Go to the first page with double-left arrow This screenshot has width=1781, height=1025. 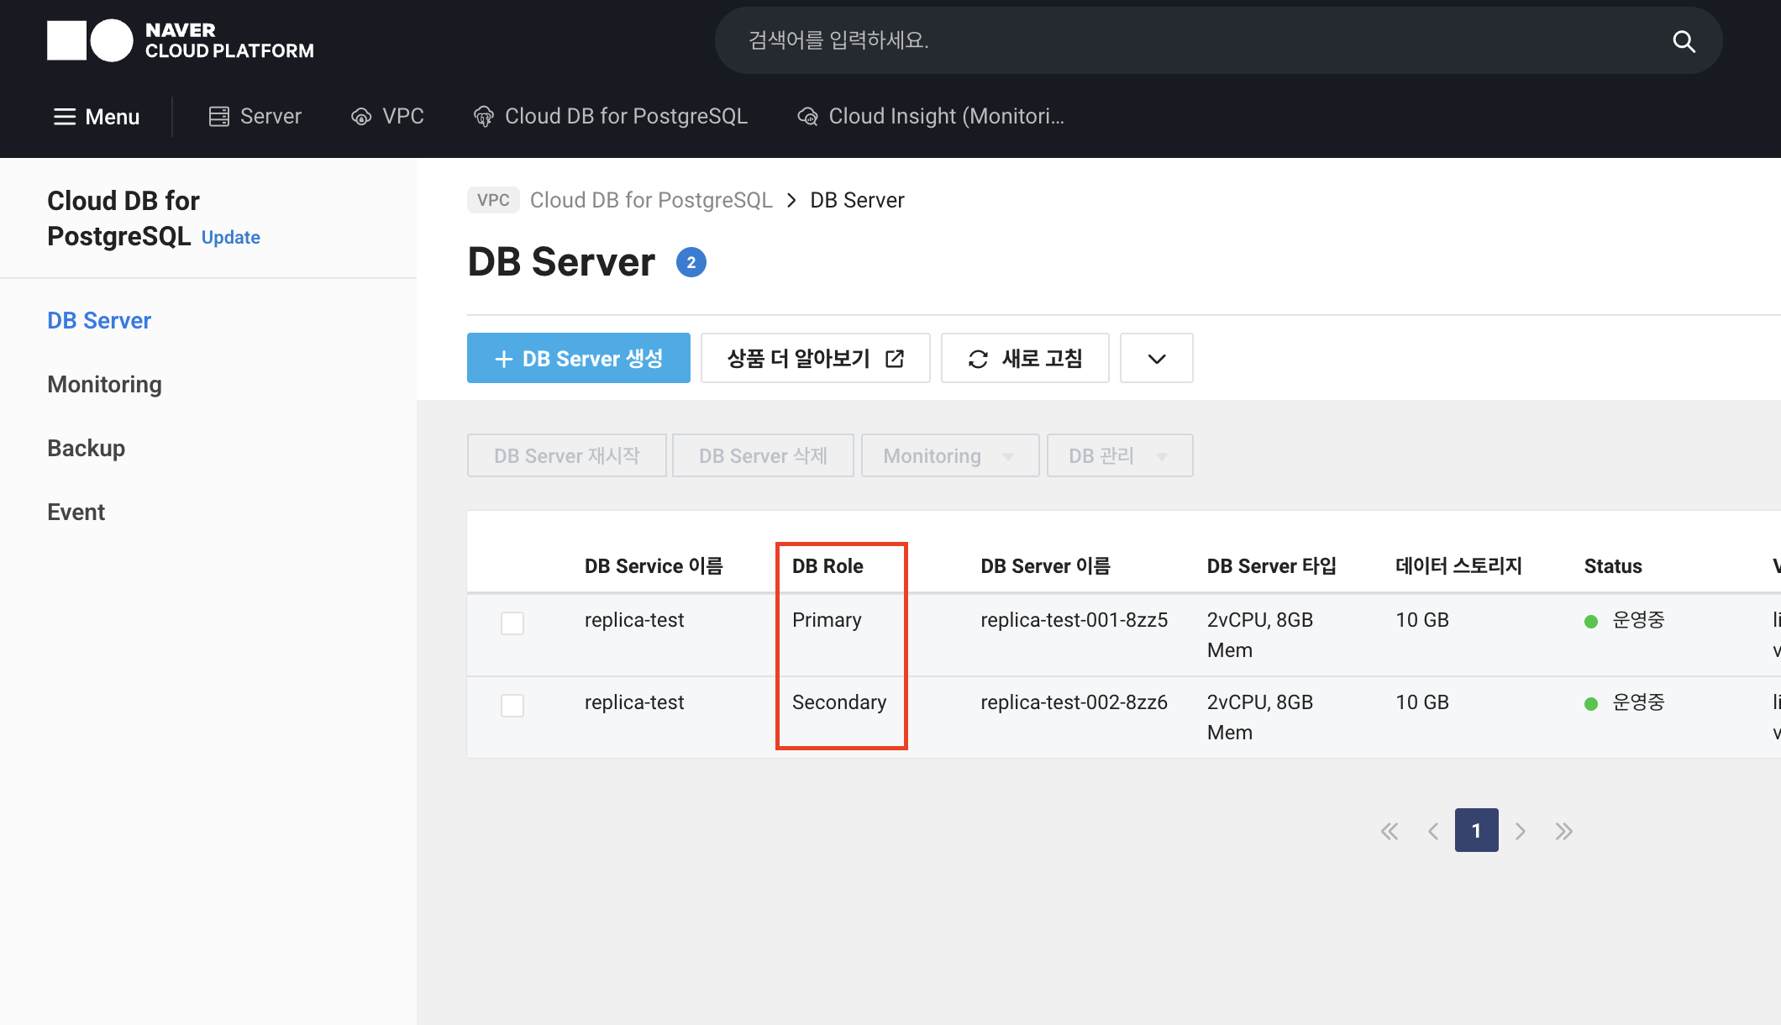pyautogui.click(x=1390, y=831)
